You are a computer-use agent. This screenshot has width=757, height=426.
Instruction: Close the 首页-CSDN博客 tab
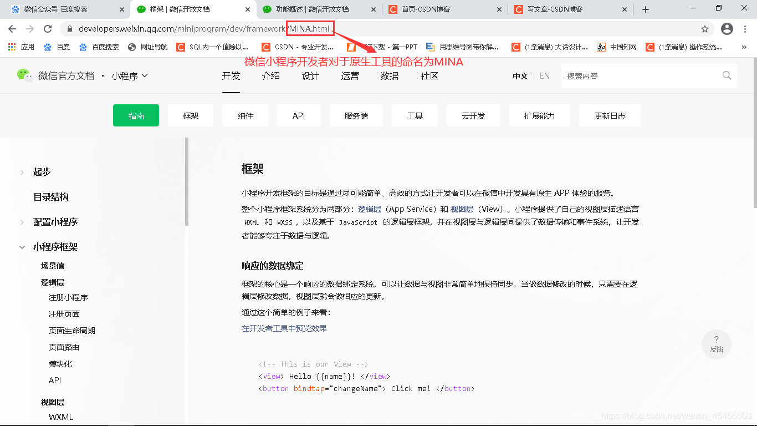499,9
